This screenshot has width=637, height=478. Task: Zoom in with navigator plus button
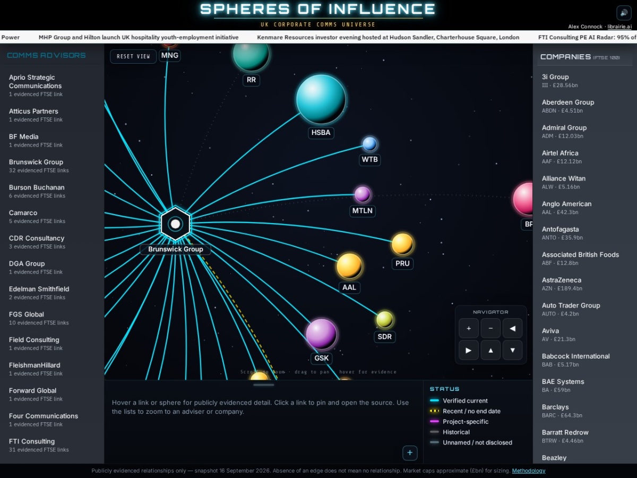point(469,328)
